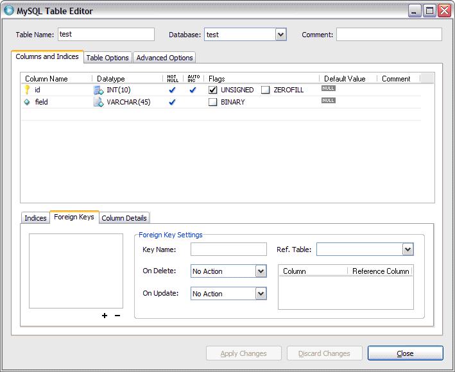
Task: Remove a foreign key with the minus icon
Action: point(117,316)
